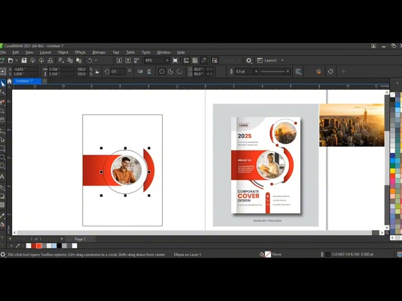Expand the Open recent dropdown arrow
Image resolution: width=402 pixels, height=301 pixels.
(x=16, y=60)
